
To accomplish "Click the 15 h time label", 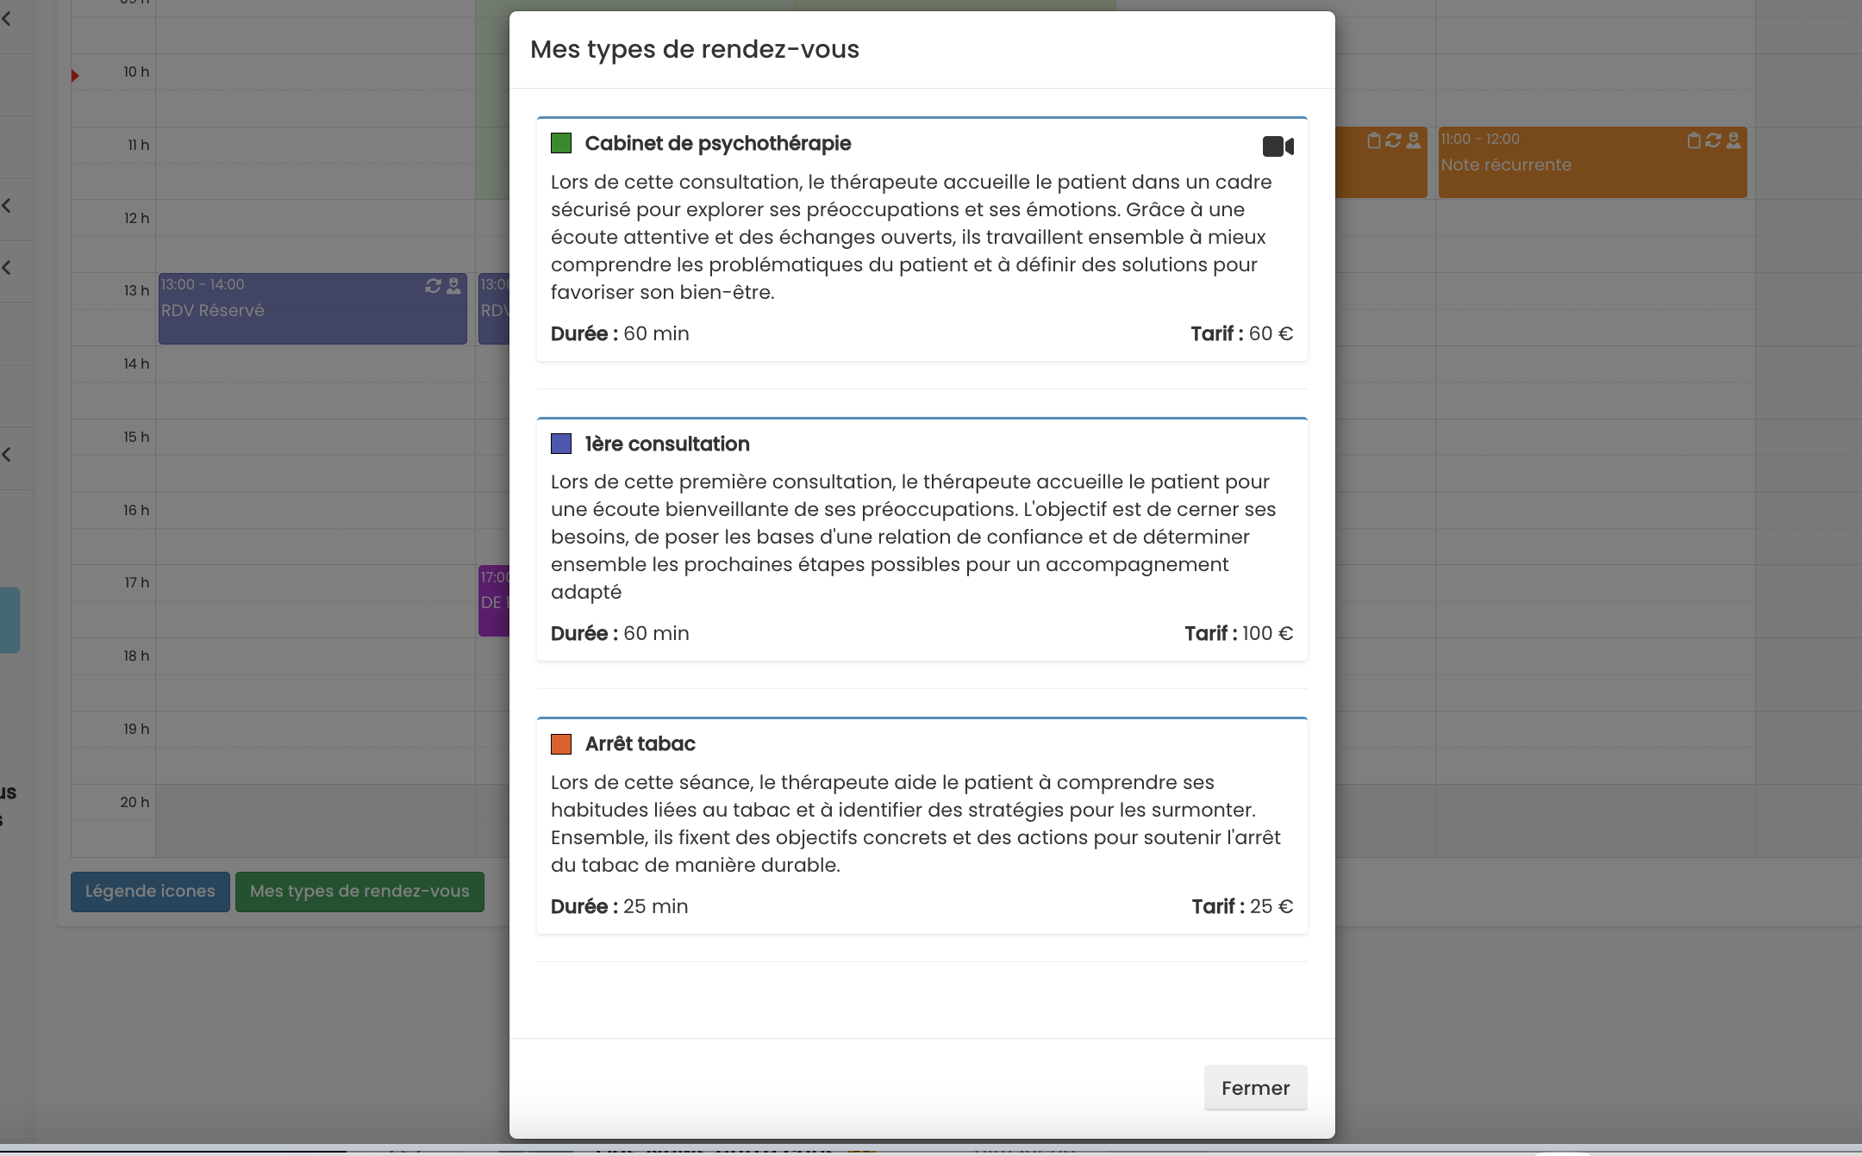I will click(136, 437).
